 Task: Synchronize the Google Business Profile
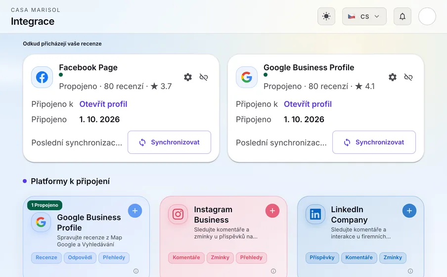(374, 142)
